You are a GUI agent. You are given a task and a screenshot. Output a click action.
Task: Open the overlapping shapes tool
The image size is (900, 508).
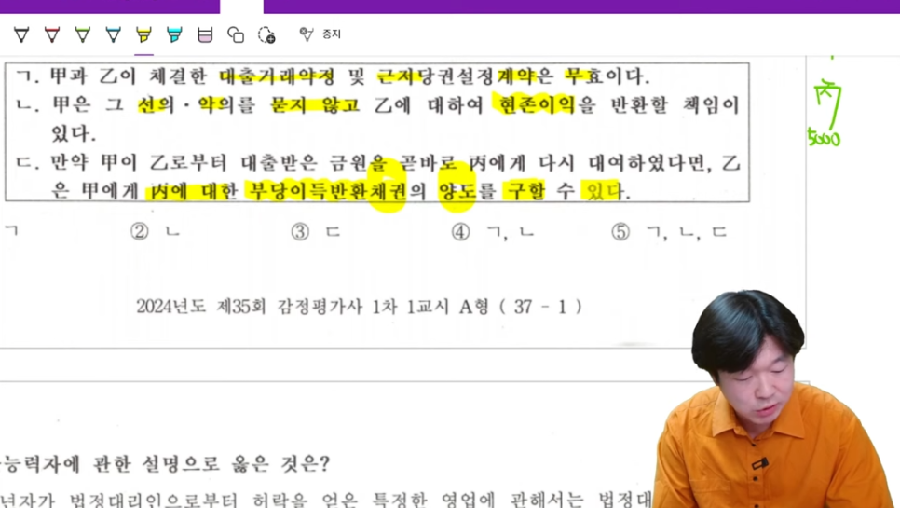(236, 34)
